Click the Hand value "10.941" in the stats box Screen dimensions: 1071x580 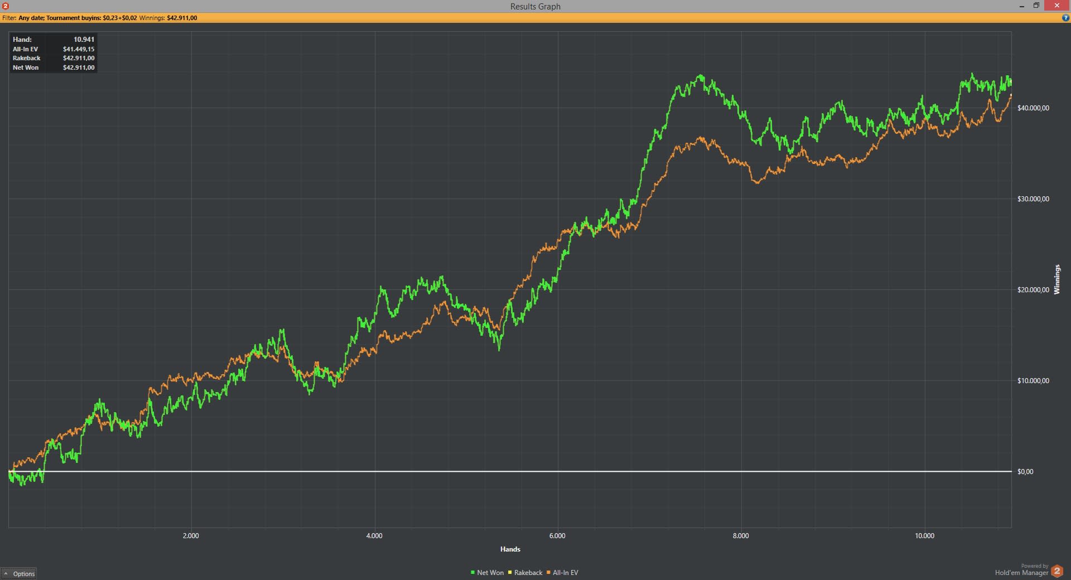(84, 40)
